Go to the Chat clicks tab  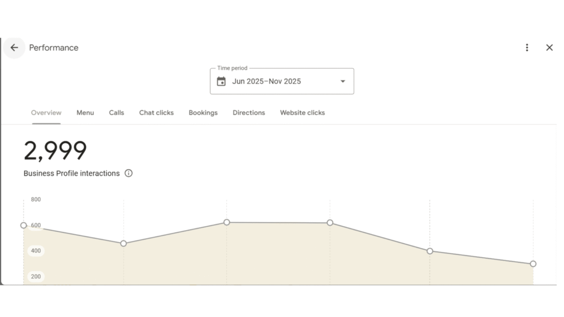(x=156, y=113)
